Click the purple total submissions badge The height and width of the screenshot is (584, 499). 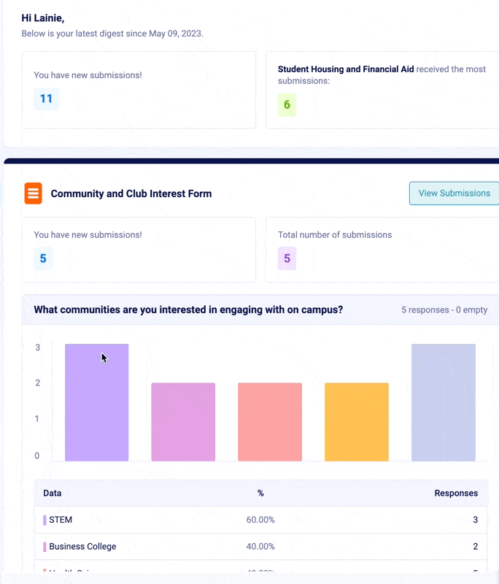(287, 258)
